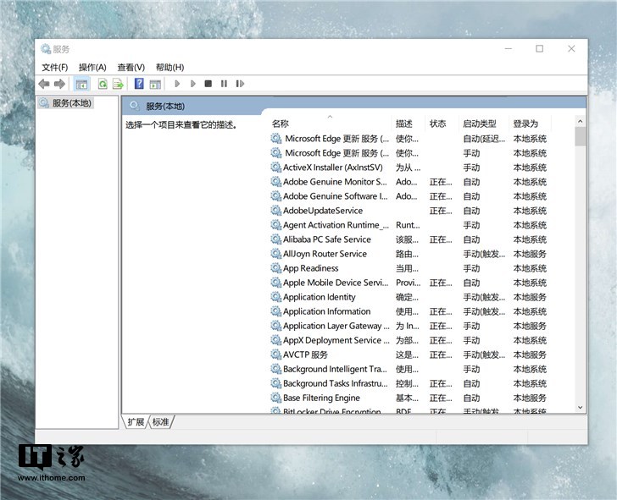Click the Refresh toolbar icon
The height and width of the screenshot is (500, 617).
coord(103,84)
